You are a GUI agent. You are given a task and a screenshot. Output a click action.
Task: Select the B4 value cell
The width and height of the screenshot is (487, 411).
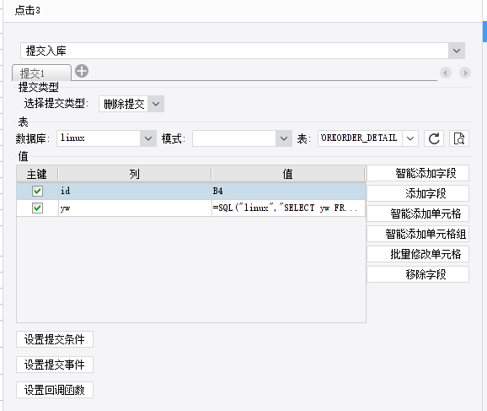288,191
